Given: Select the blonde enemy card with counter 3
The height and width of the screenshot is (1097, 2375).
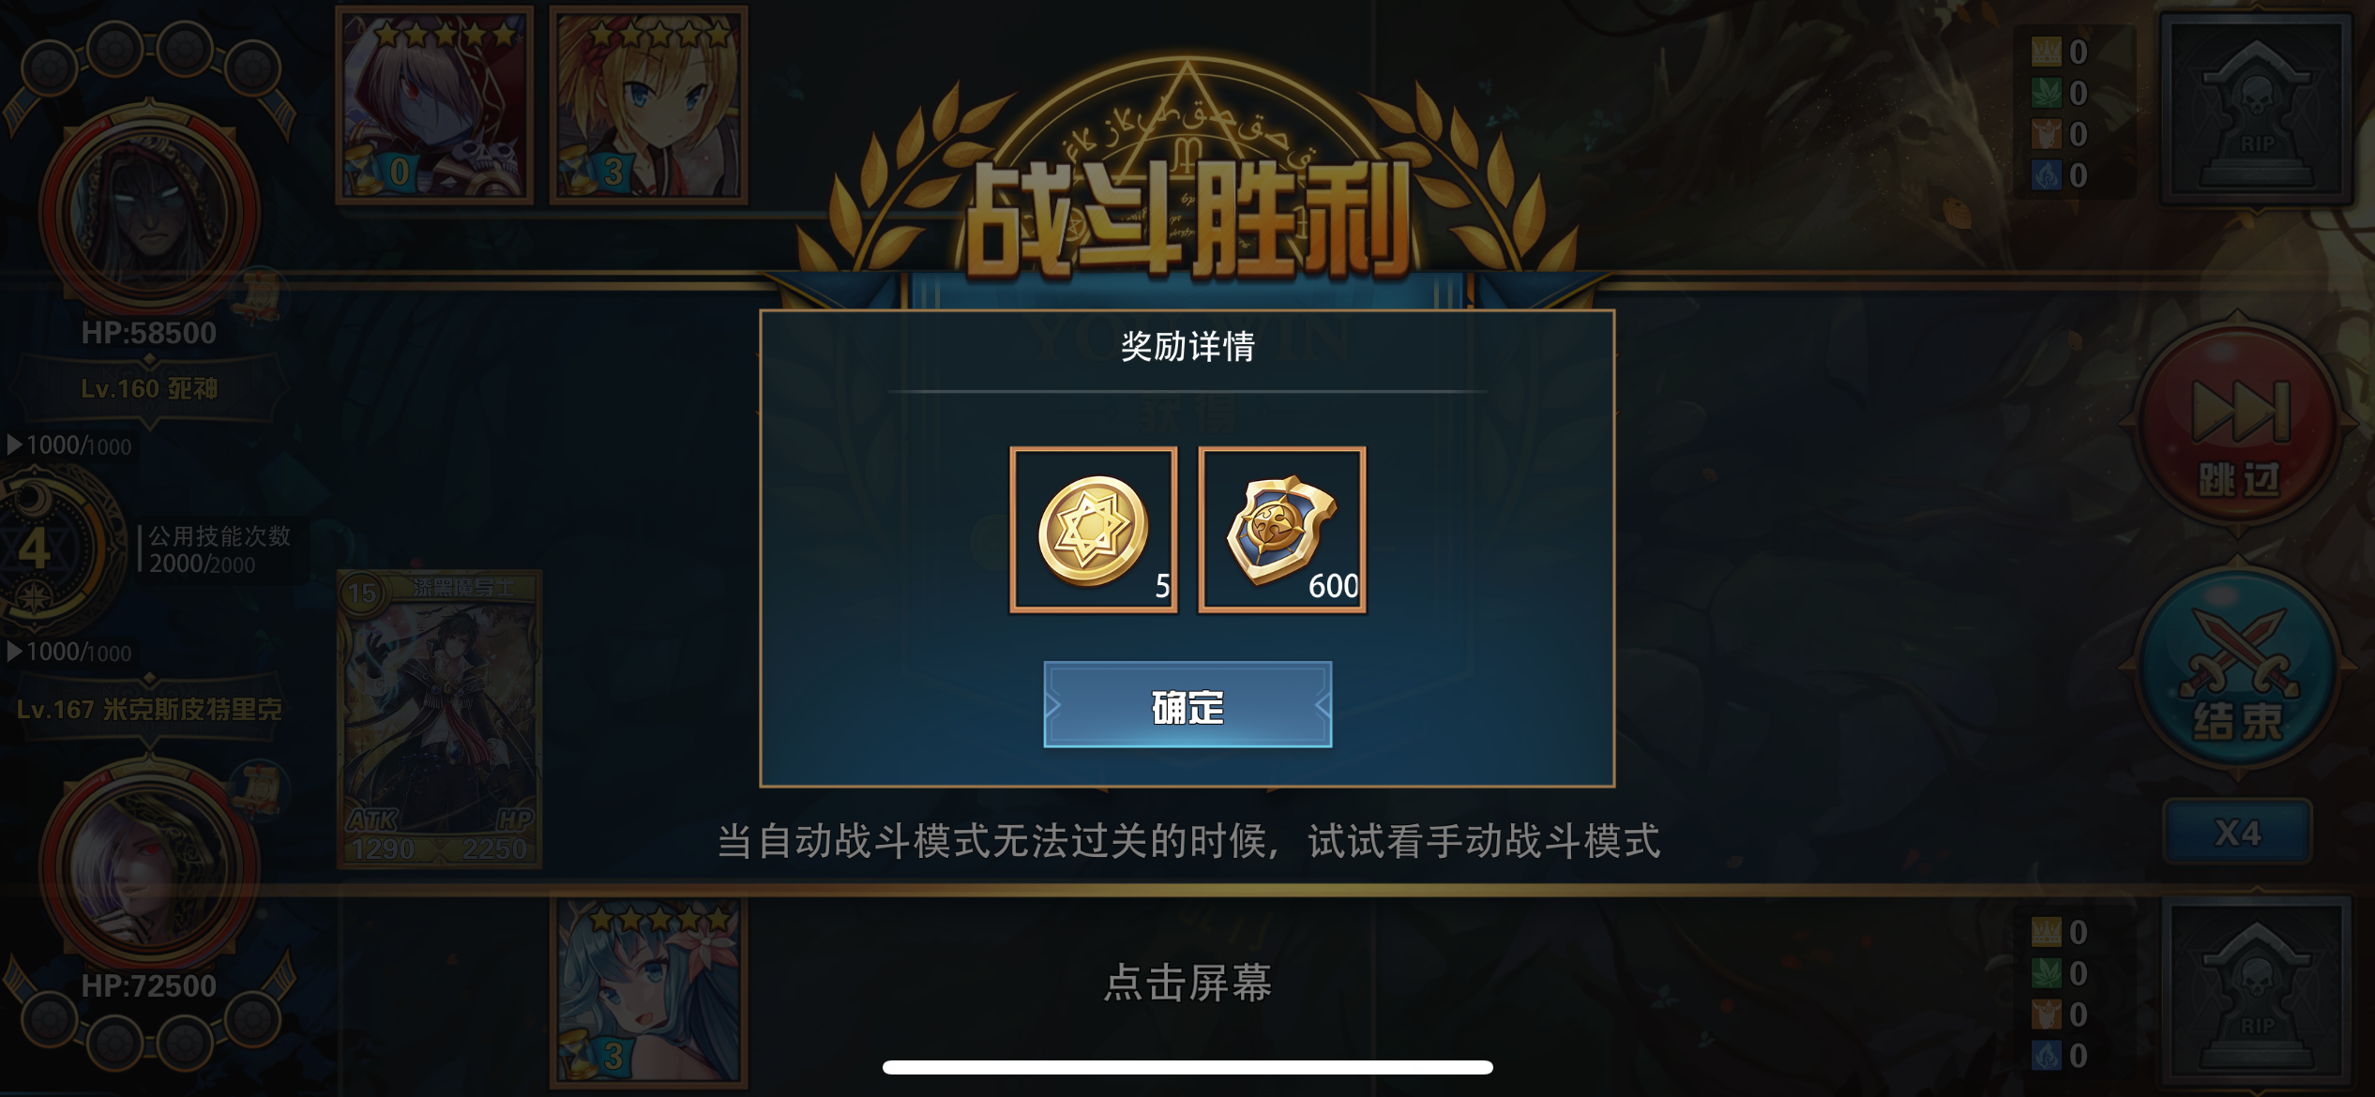Looking at the screenshot, I should pyautogui.click(x=649, y=105).
